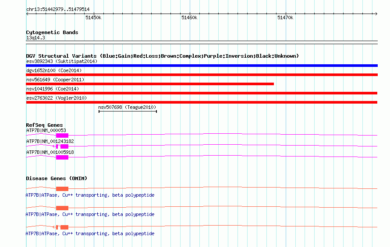Click the 51470k ruler marker
The image size is (390, 247).
point(285,17)
